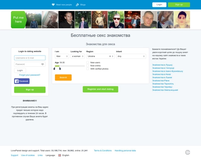Viewport: 201px width, 161px height.
Task: Click the green Put me here arrow banner
Action: coord(19,20)
